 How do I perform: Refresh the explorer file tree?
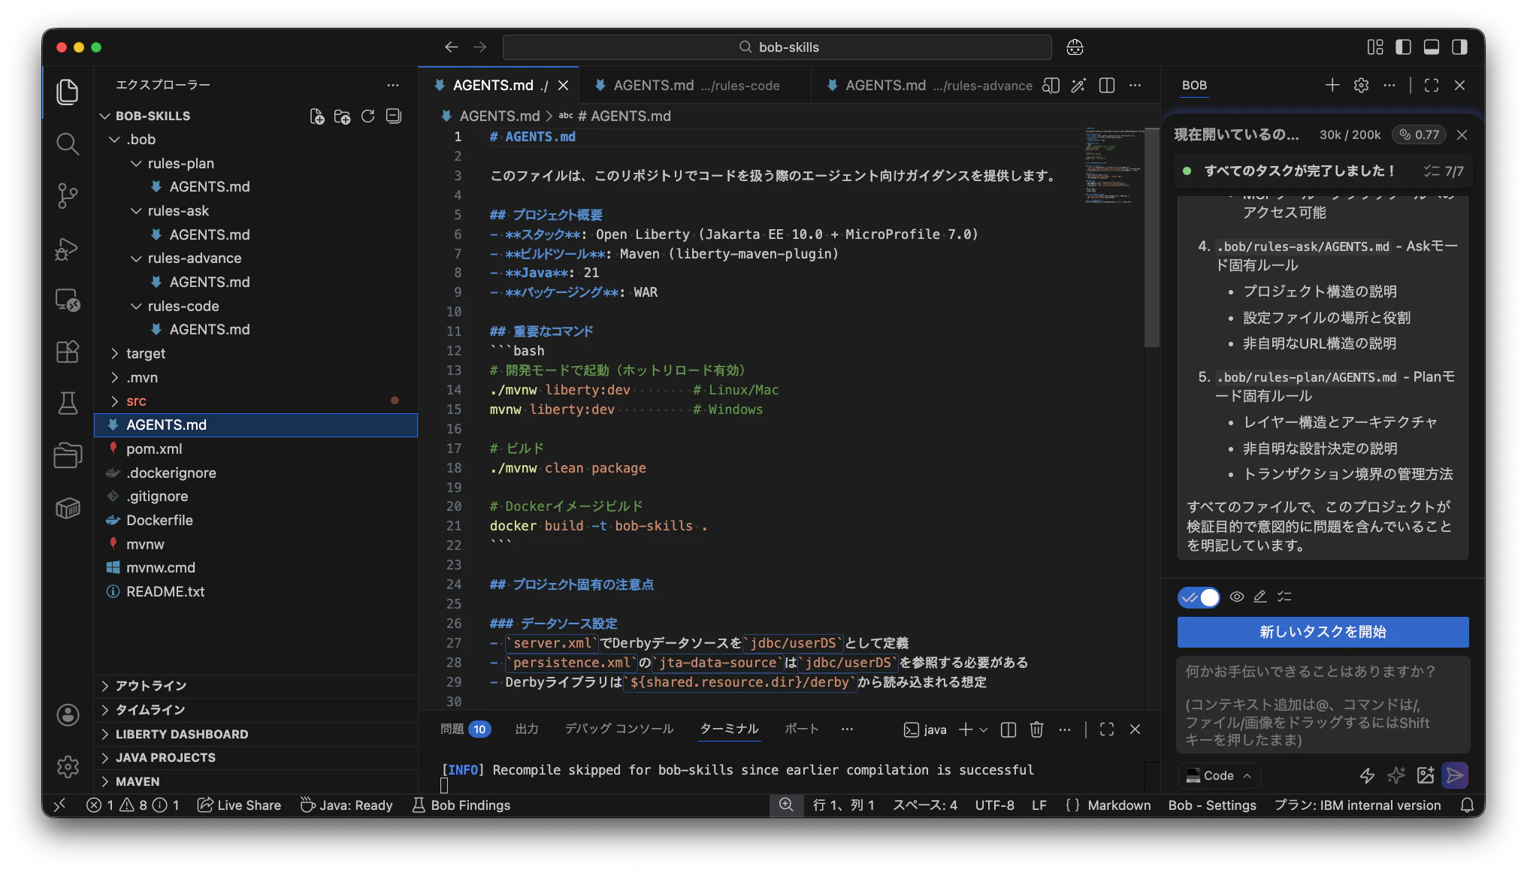367,116
